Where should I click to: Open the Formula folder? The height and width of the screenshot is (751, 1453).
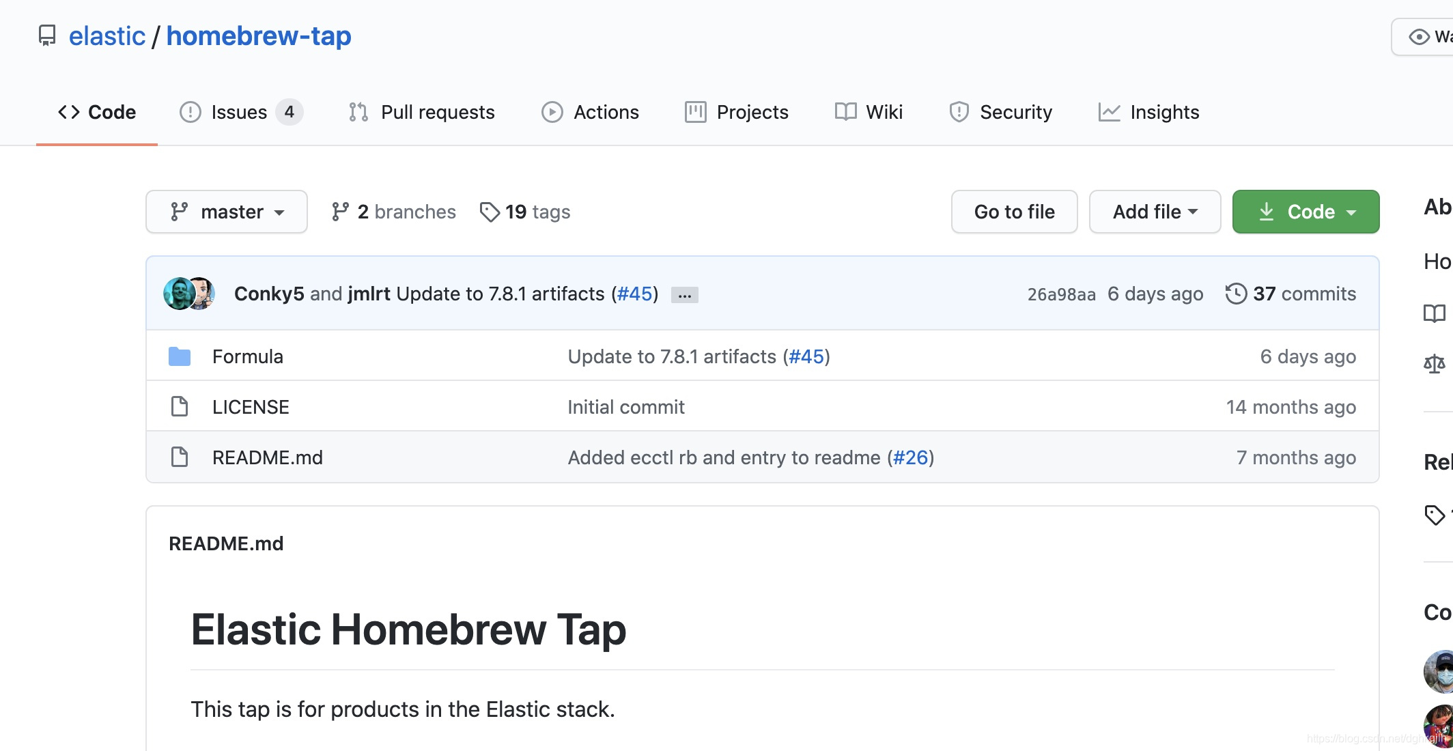[248, 356]
